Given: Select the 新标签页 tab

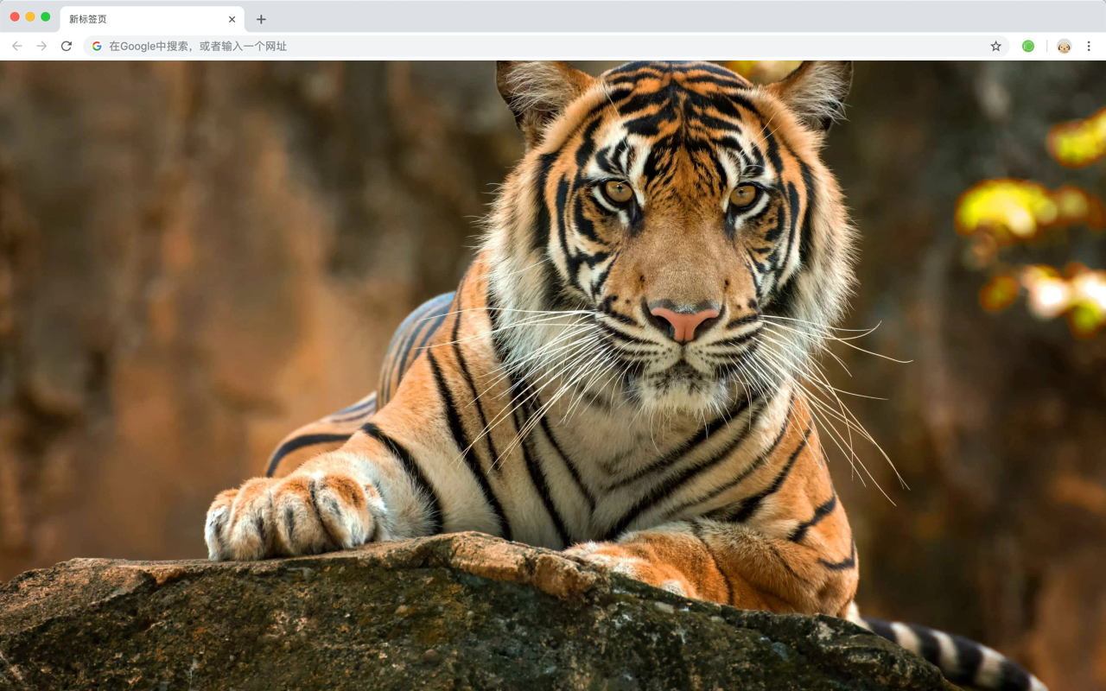Looking at the screenshot, I should pos(152,19).
